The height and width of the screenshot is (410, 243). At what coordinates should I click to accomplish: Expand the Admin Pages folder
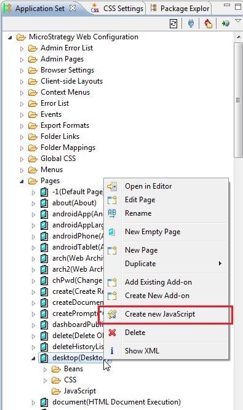tap(22, 60)
